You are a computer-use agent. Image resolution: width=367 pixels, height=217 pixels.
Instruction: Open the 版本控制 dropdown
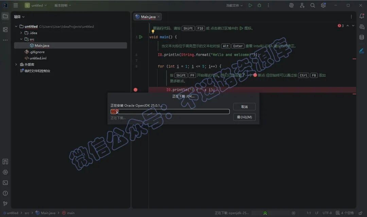click(x=63, y=5)
